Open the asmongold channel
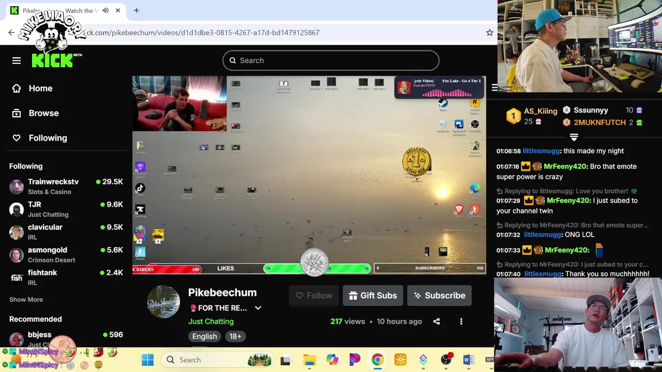The image size is (662, 372). [66, 255]
